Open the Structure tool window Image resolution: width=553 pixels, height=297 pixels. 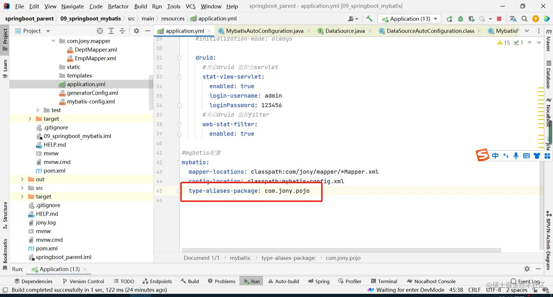[x=5, y=215]
